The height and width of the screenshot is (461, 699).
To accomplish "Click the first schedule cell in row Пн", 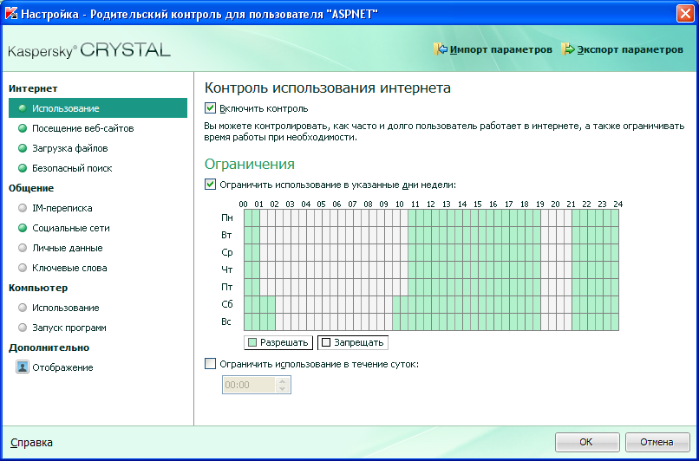I will (x=248, y=218).
